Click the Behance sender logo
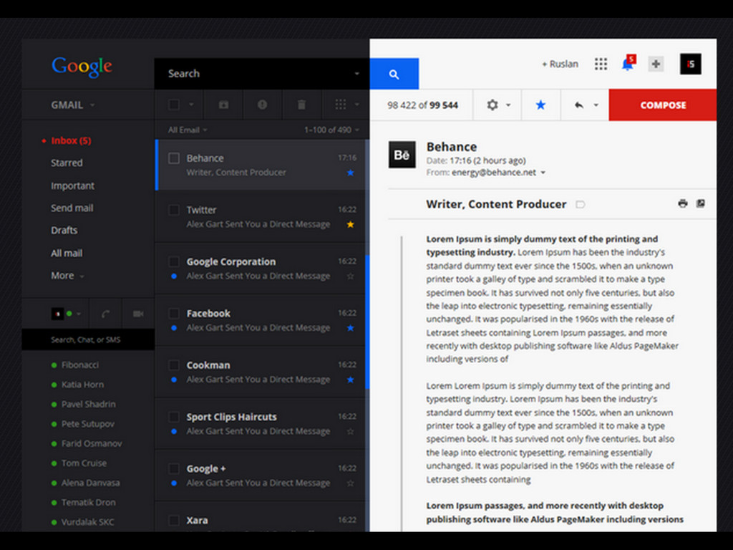Image resolution: width=733 pixels, height=550 pixels. coord(402,155)
